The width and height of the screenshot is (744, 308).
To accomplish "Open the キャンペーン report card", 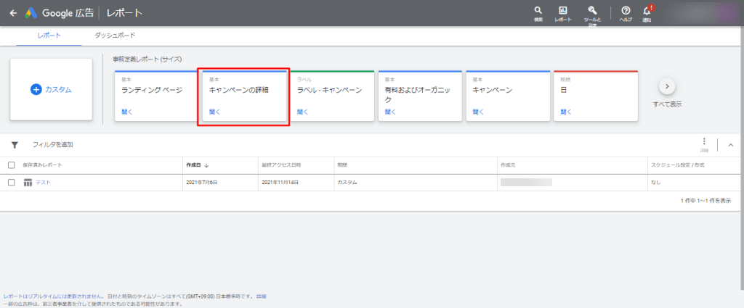I will (508, 96).
